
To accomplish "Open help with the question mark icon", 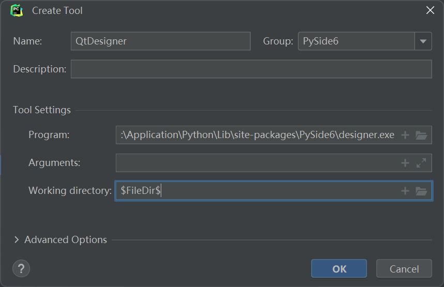I will [x=21, y=268].
